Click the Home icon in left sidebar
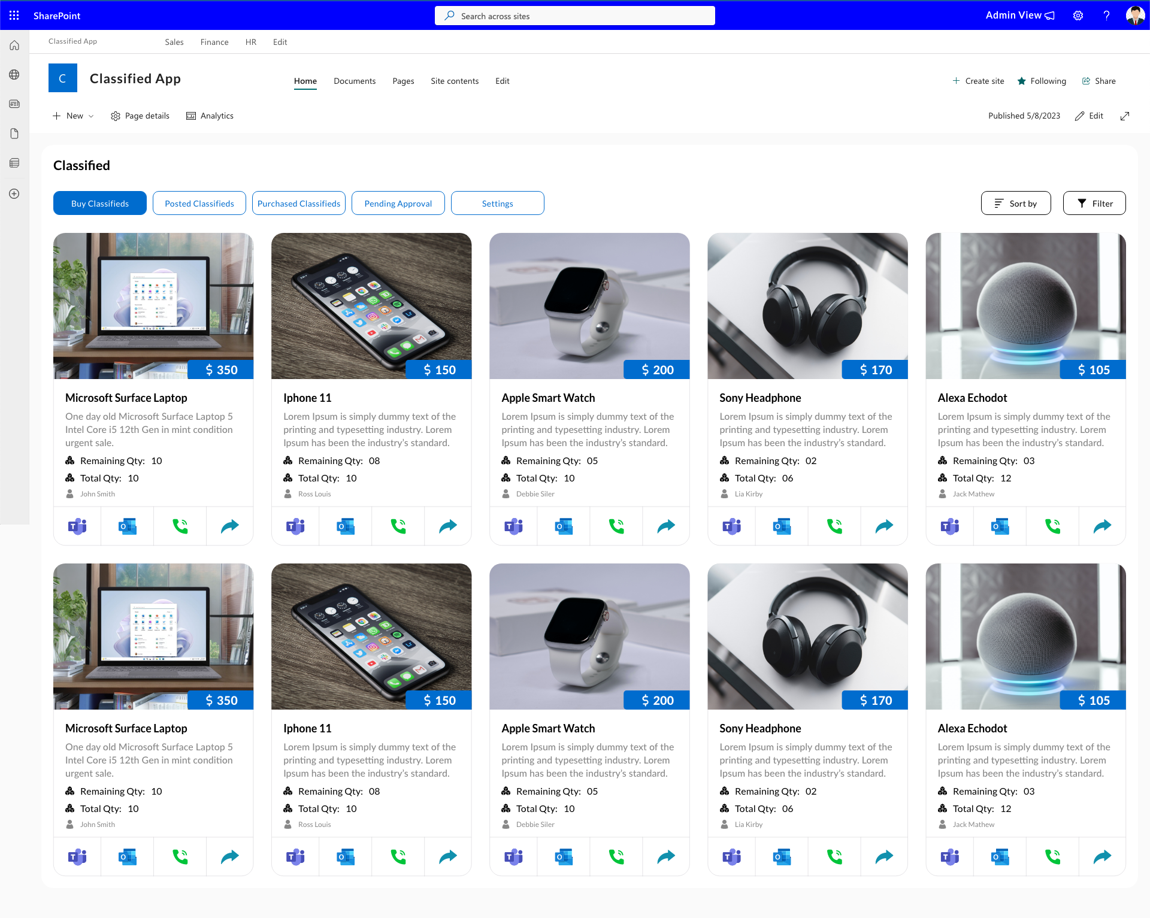 pyautogui.click(x=14, y=46)
